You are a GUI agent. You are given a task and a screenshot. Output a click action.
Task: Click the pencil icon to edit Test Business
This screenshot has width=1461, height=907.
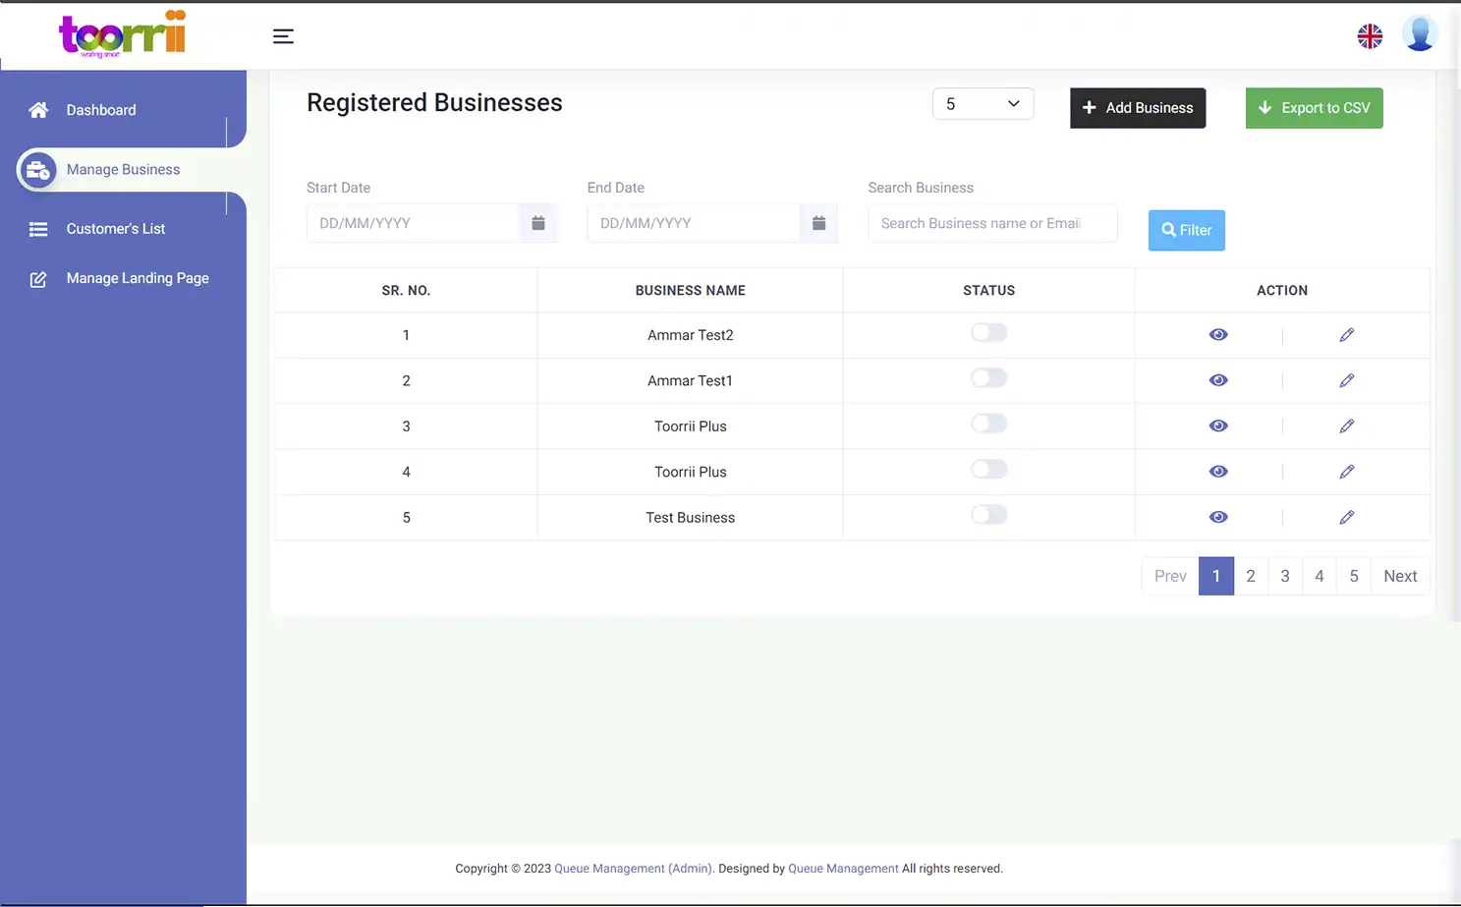1346,517
